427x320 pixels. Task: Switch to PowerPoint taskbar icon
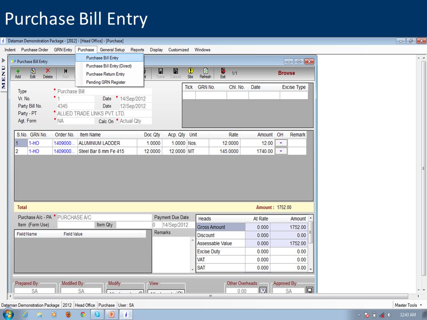(111, 315)
